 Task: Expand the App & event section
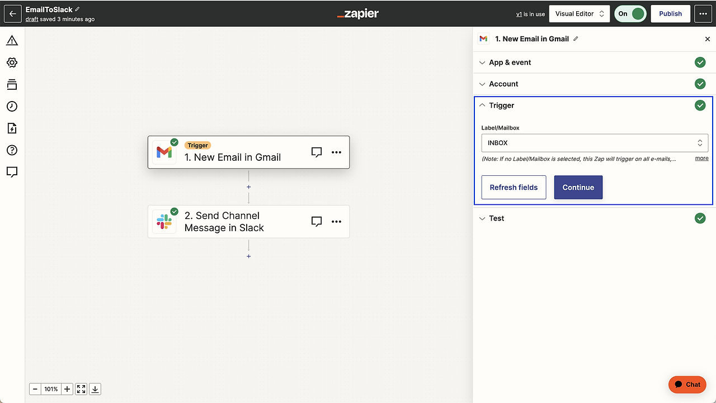tap(595, 63)
